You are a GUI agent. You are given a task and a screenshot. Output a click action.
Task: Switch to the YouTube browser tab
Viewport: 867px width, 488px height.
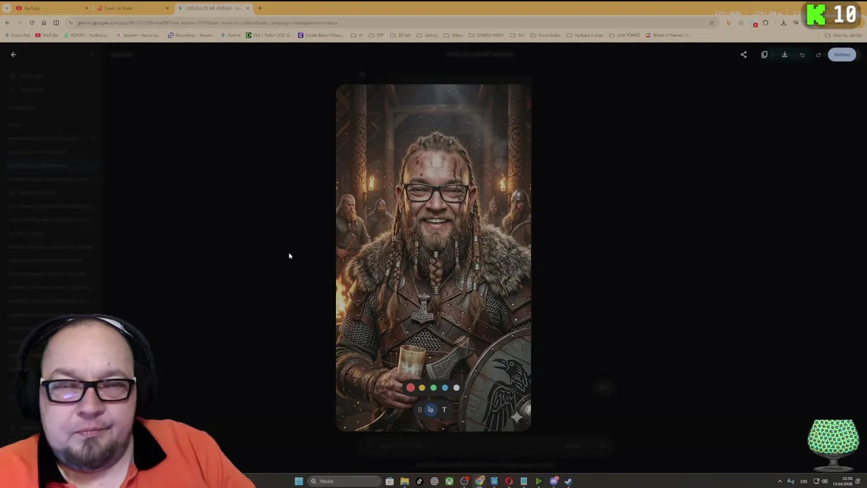tap(51, 8)
